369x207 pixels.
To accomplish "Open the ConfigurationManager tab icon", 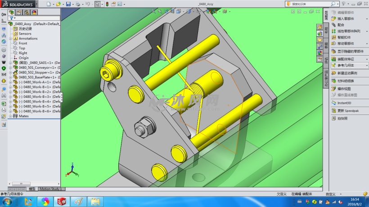I will pos(27,12).
